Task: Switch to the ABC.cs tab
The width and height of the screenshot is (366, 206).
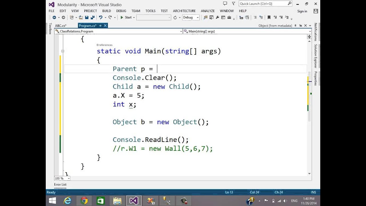Action: coord(61,25)
